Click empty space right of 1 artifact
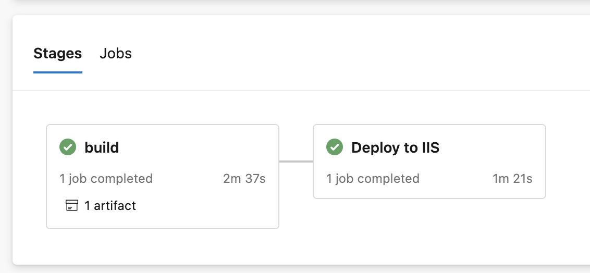 coord(208,206)
